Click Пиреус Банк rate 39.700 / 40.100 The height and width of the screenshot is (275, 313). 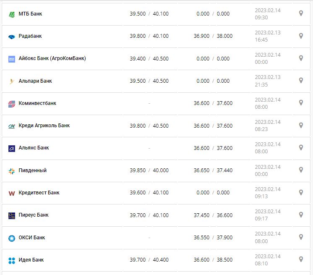pos(149,215)
